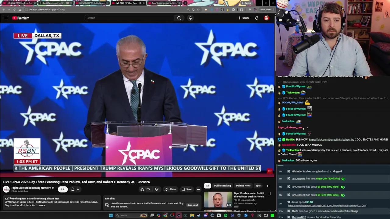390x219 pixels.
Task: Open Spotify from the taskbar
Action: (225, 215)
